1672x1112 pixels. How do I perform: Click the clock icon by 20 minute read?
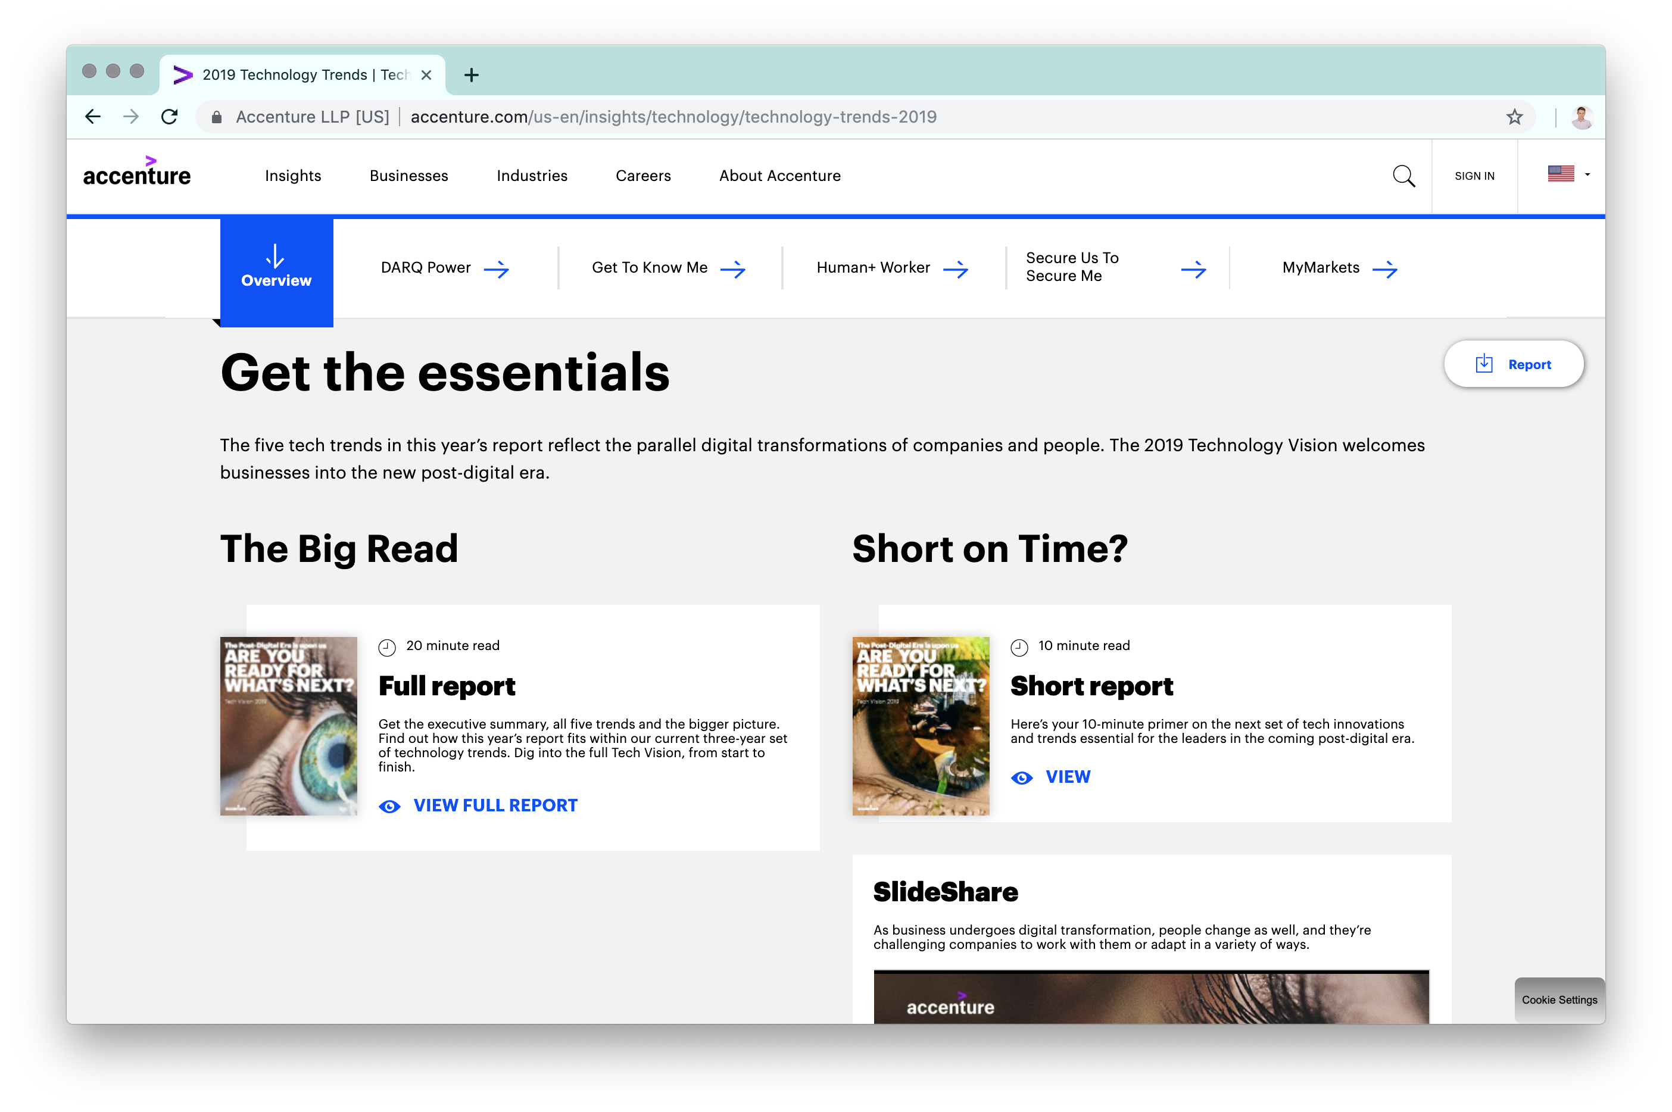pos(386,646)
